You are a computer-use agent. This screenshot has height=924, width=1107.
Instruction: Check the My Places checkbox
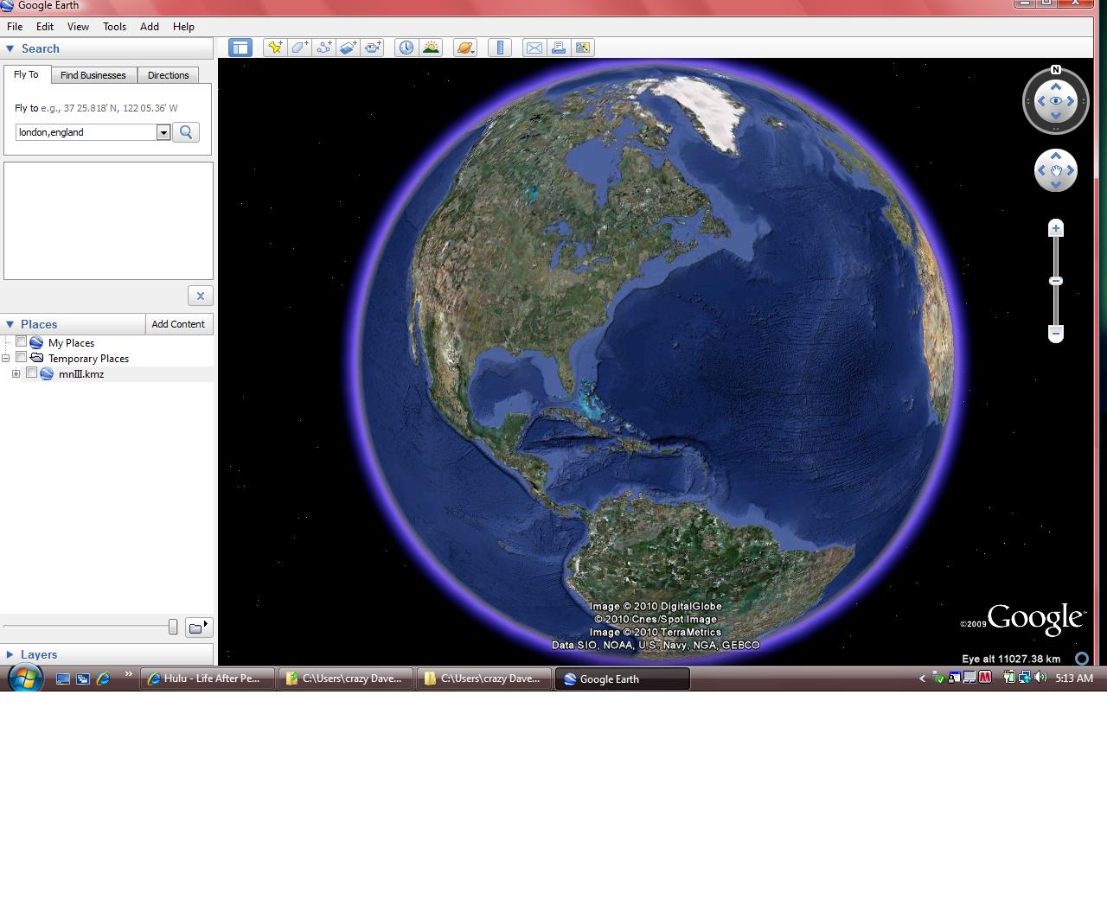(22, 342)
